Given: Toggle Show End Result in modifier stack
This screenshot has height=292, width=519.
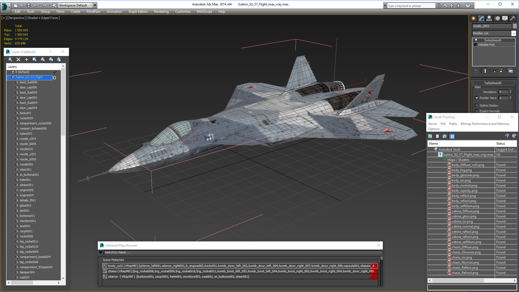Looking at the screenshot, I should click(x=485, y=71).
